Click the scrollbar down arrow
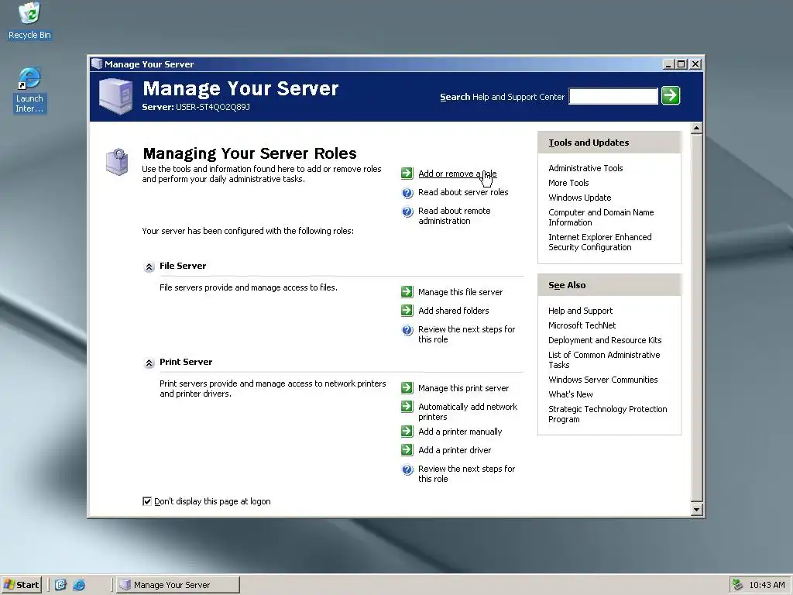The height and width of the screenshot is (595, 793). [696, 510]
